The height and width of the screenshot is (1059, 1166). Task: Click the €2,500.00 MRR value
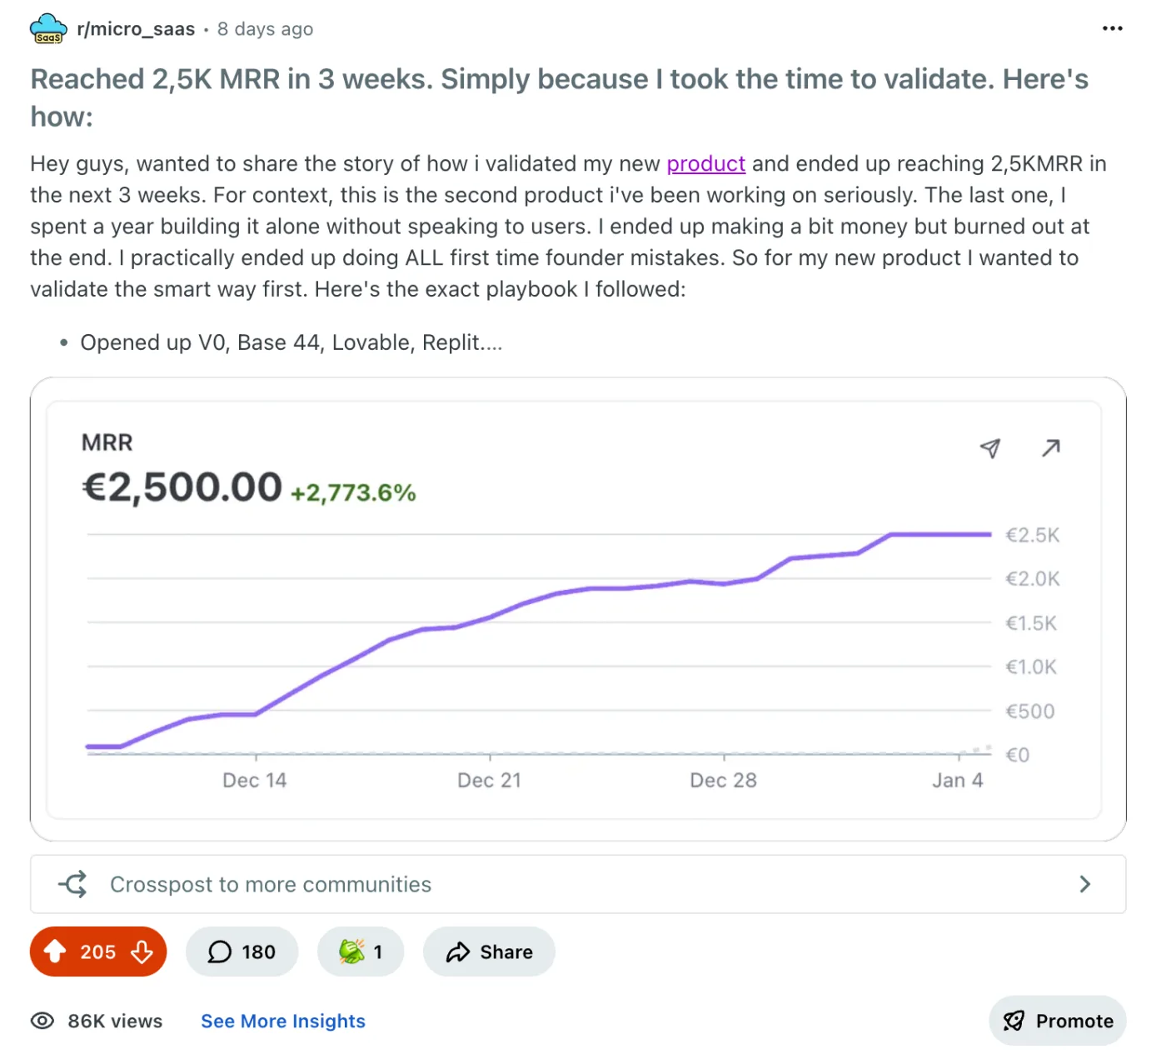coord(182,487)
